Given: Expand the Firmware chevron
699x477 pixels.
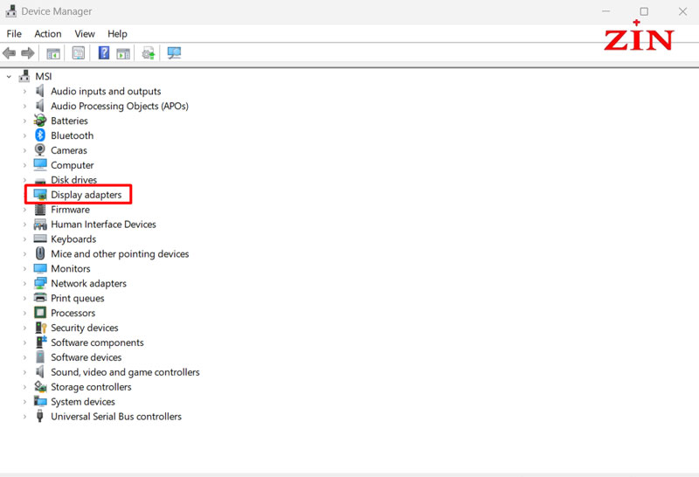Looking at the screenshot, I should pos(24,210).
